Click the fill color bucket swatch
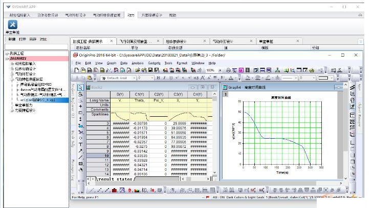The height and width of the screenshot is (208, 373). (x=248, y=77)
